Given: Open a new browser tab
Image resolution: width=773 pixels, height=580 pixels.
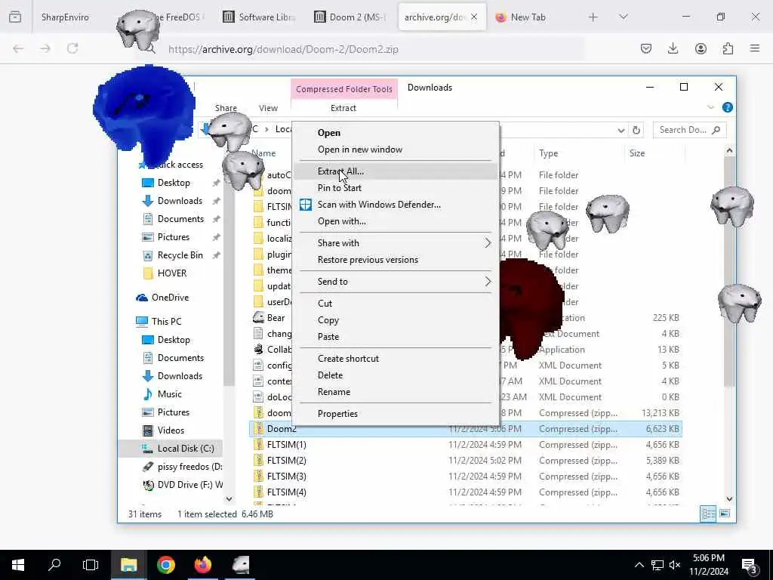Looking at the screenshot, I should pos(593,17).
